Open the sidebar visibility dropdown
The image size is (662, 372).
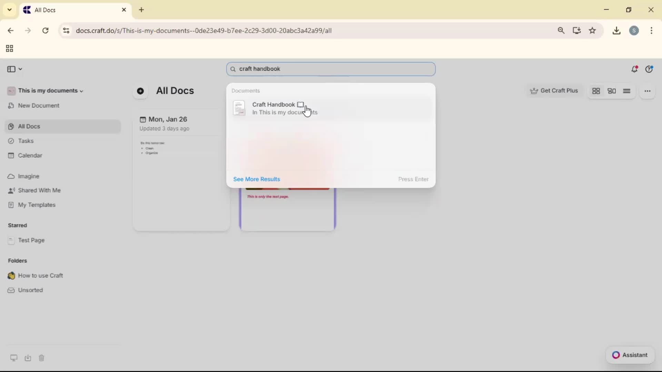click(14, 69)
